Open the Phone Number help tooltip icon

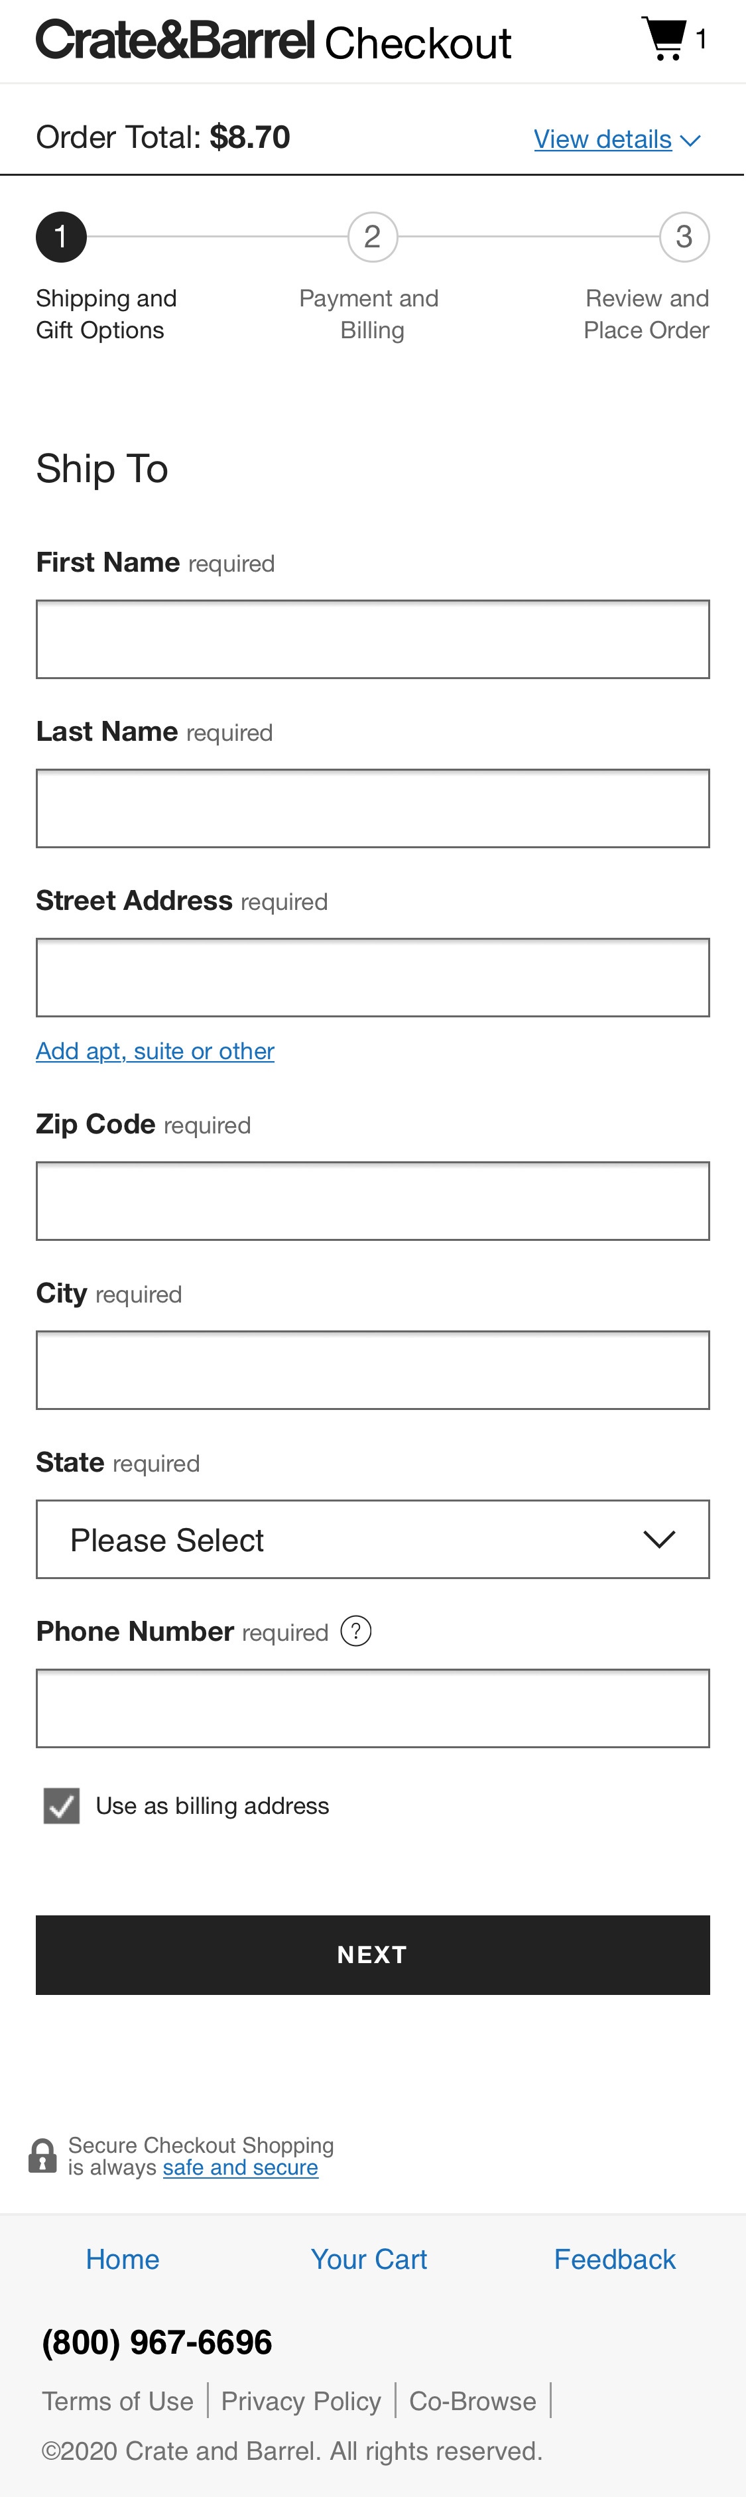click(355, 1632)
